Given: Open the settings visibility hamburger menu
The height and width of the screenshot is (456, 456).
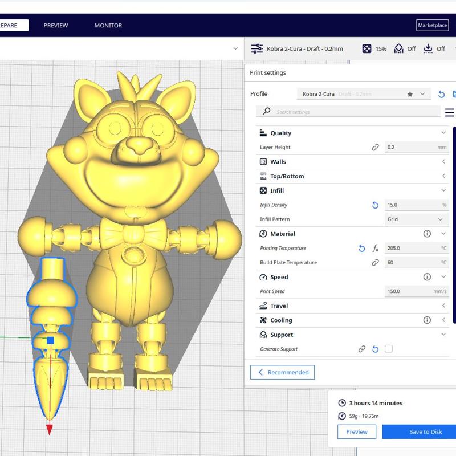Looking at the screenshot, I should (449, 112).
